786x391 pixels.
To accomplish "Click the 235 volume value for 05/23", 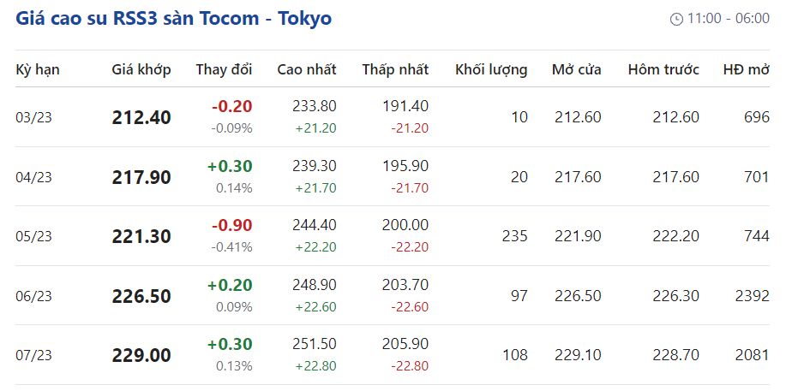I will coord(515,236).
